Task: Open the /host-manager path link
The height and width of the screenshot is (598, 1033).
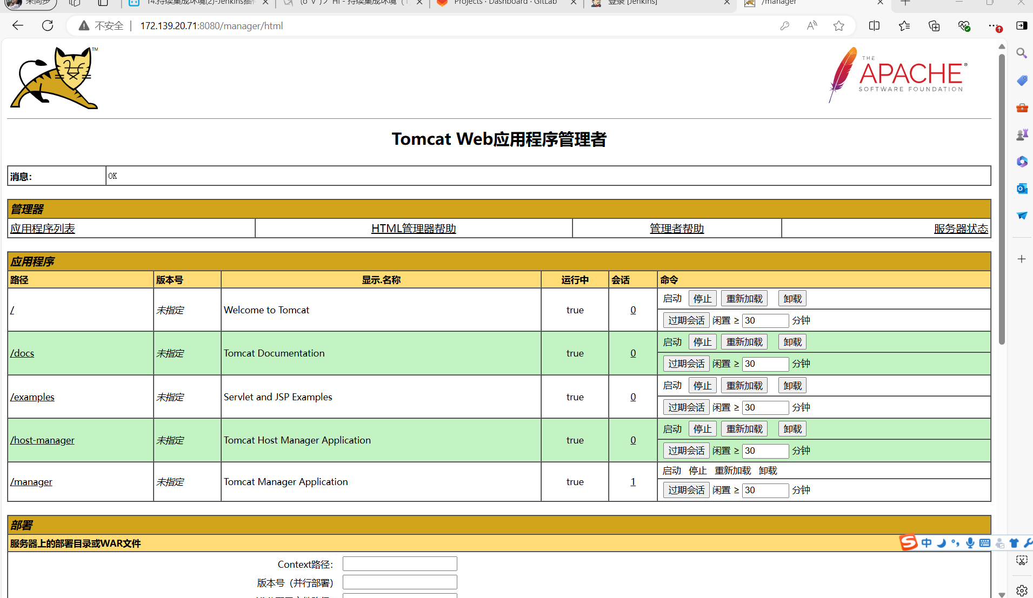Action: tap(42, 440)
